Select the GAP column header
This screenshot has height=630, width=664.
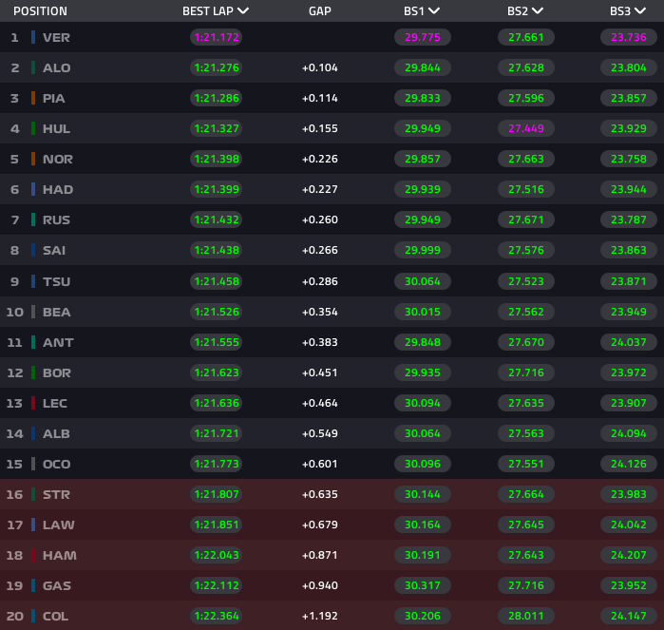[x=320, y=11]
